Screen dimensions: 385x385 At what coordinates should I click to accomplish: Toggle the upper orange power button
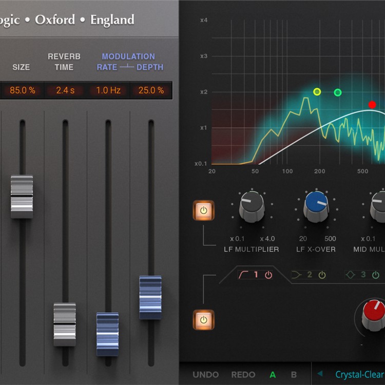[204, 210]
